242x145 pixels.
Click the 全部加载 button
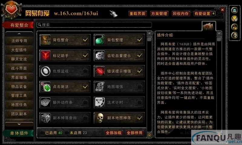[114, 133]
